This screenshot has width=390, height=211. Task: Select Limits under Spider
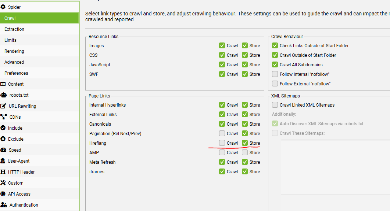click(x=10, y=40)
